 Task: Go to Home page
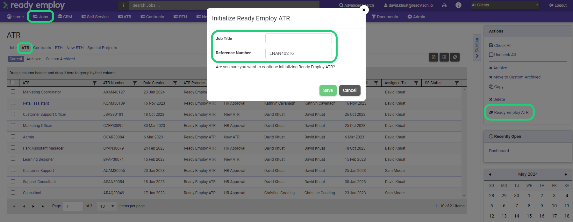point(15,17)
